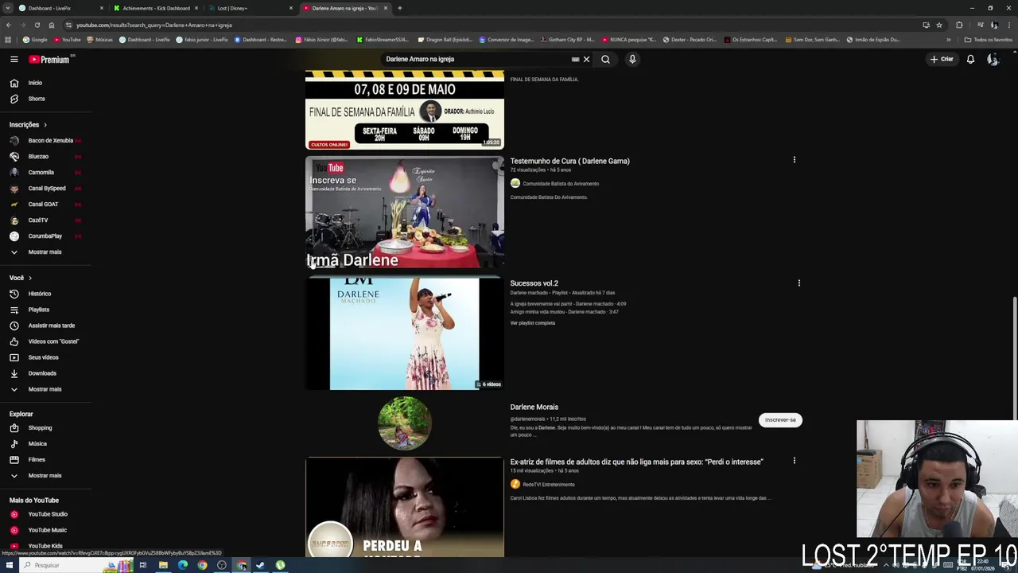This screenshot has width=1018, height=573.
Task: Bookmark this page with the star
Action: [939, 25]
